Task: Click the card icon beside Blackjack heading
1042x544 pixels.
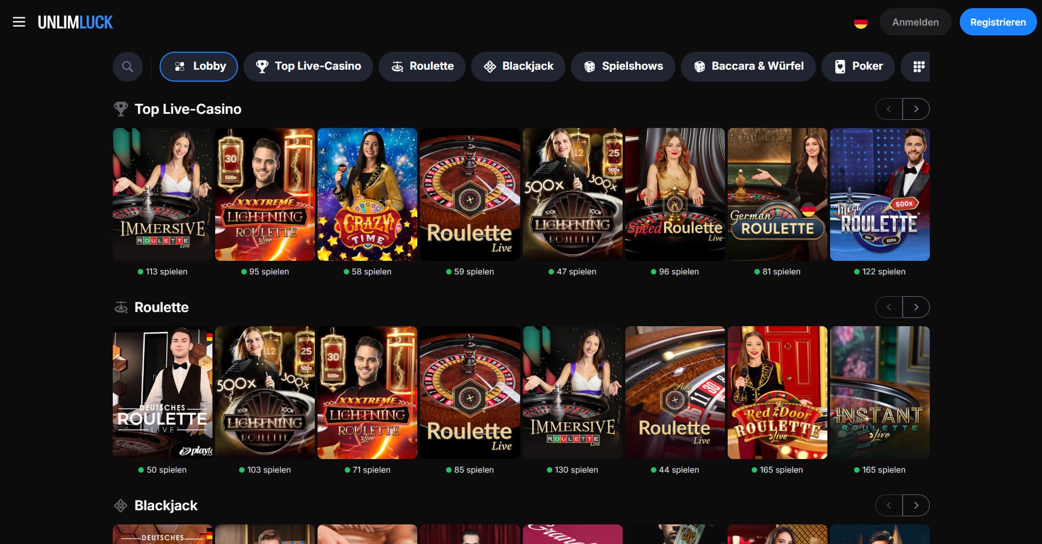Action: tap(120, 505)
